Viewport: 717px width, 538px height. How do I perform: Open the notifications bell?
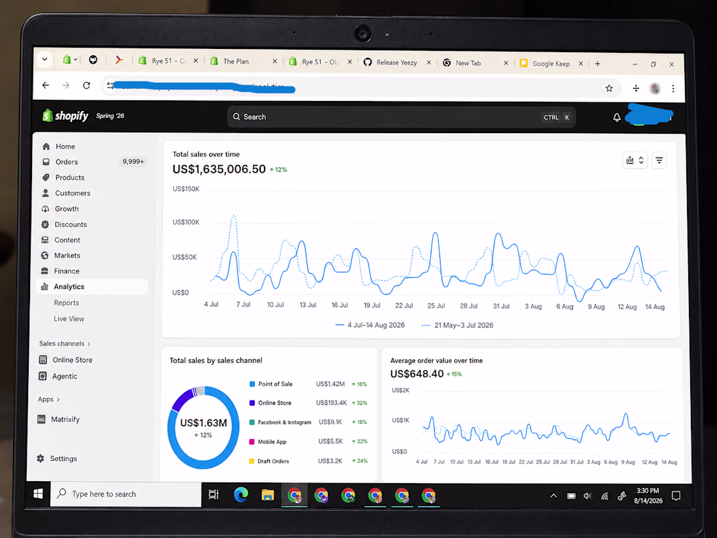pyautogui.click(x=617, y=117)
